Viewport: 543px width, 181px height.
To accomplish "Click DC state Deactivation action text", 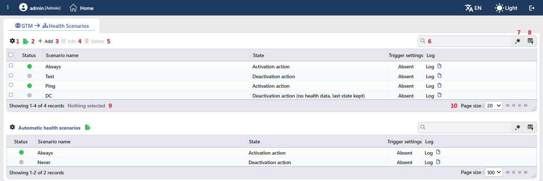I will (308, 96).
